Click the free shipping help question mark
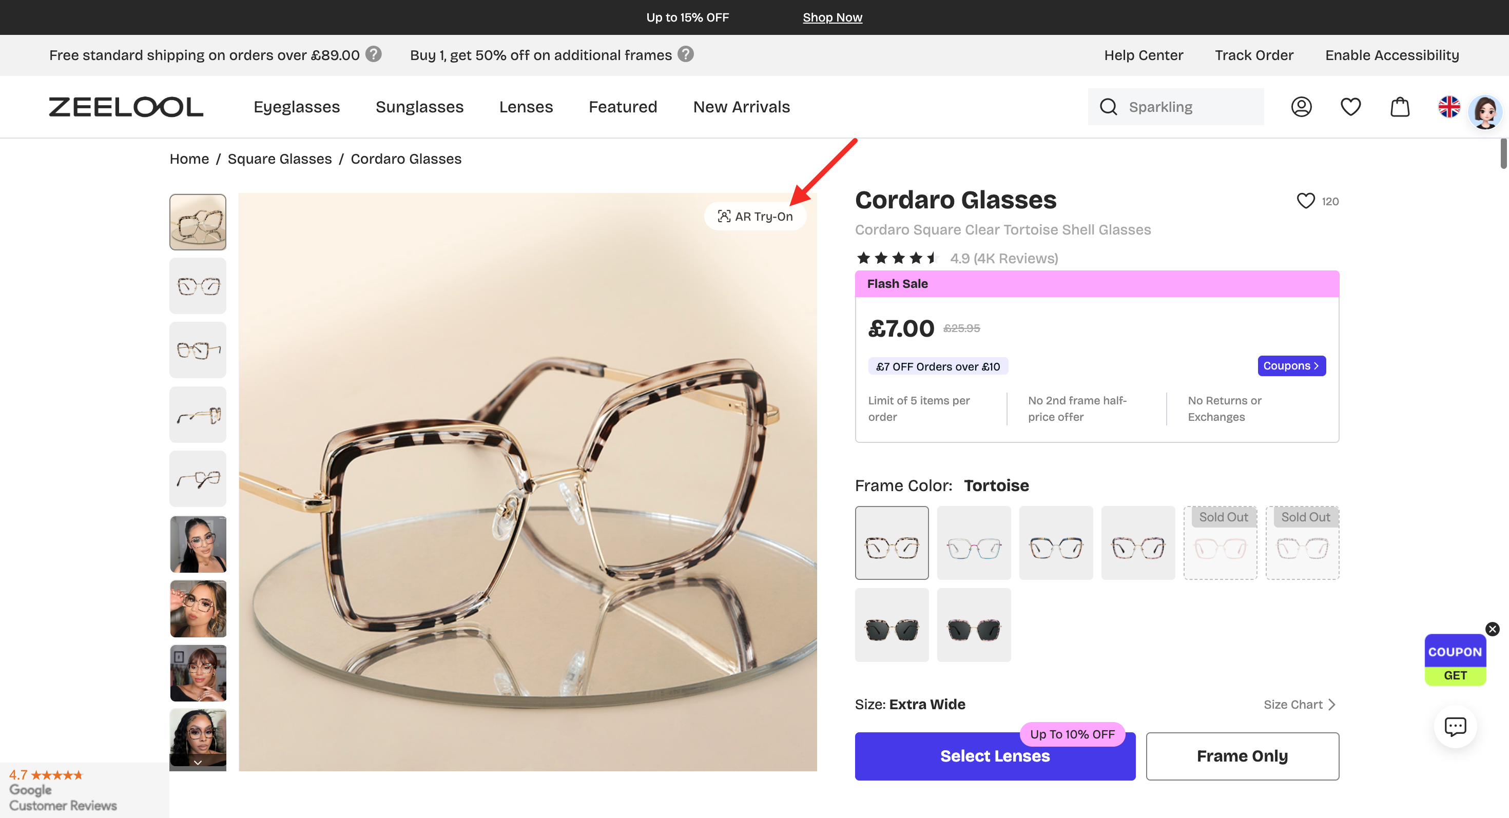 point(374,54)
